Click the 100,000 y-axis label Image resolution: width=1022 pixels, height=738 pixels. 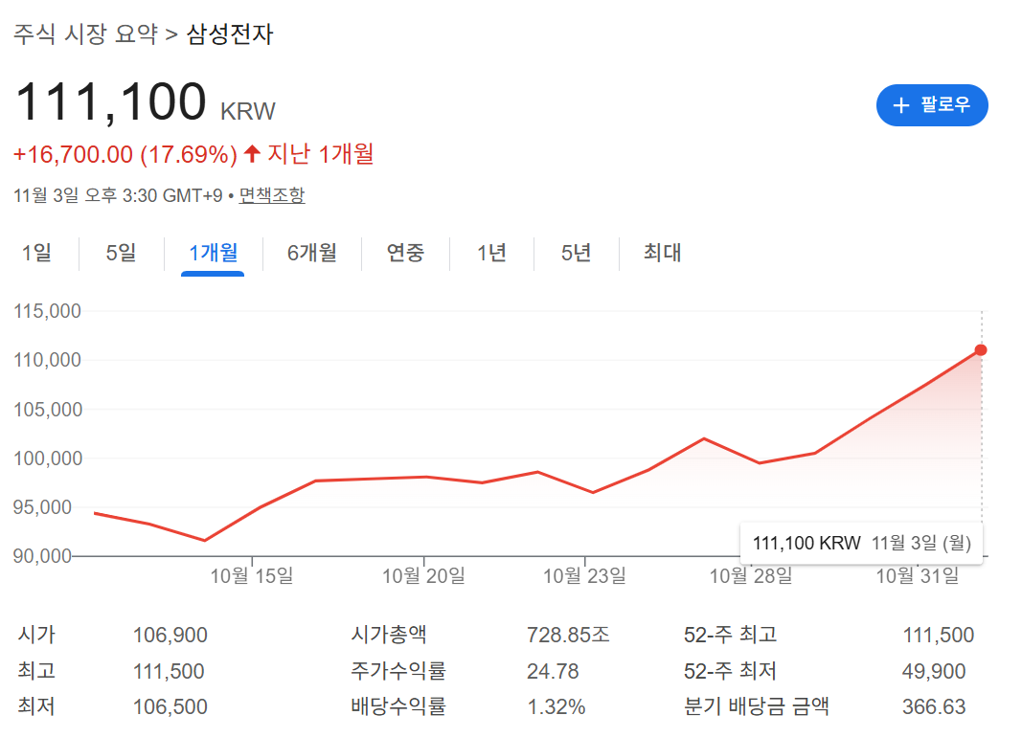click(x=48, y=458)
